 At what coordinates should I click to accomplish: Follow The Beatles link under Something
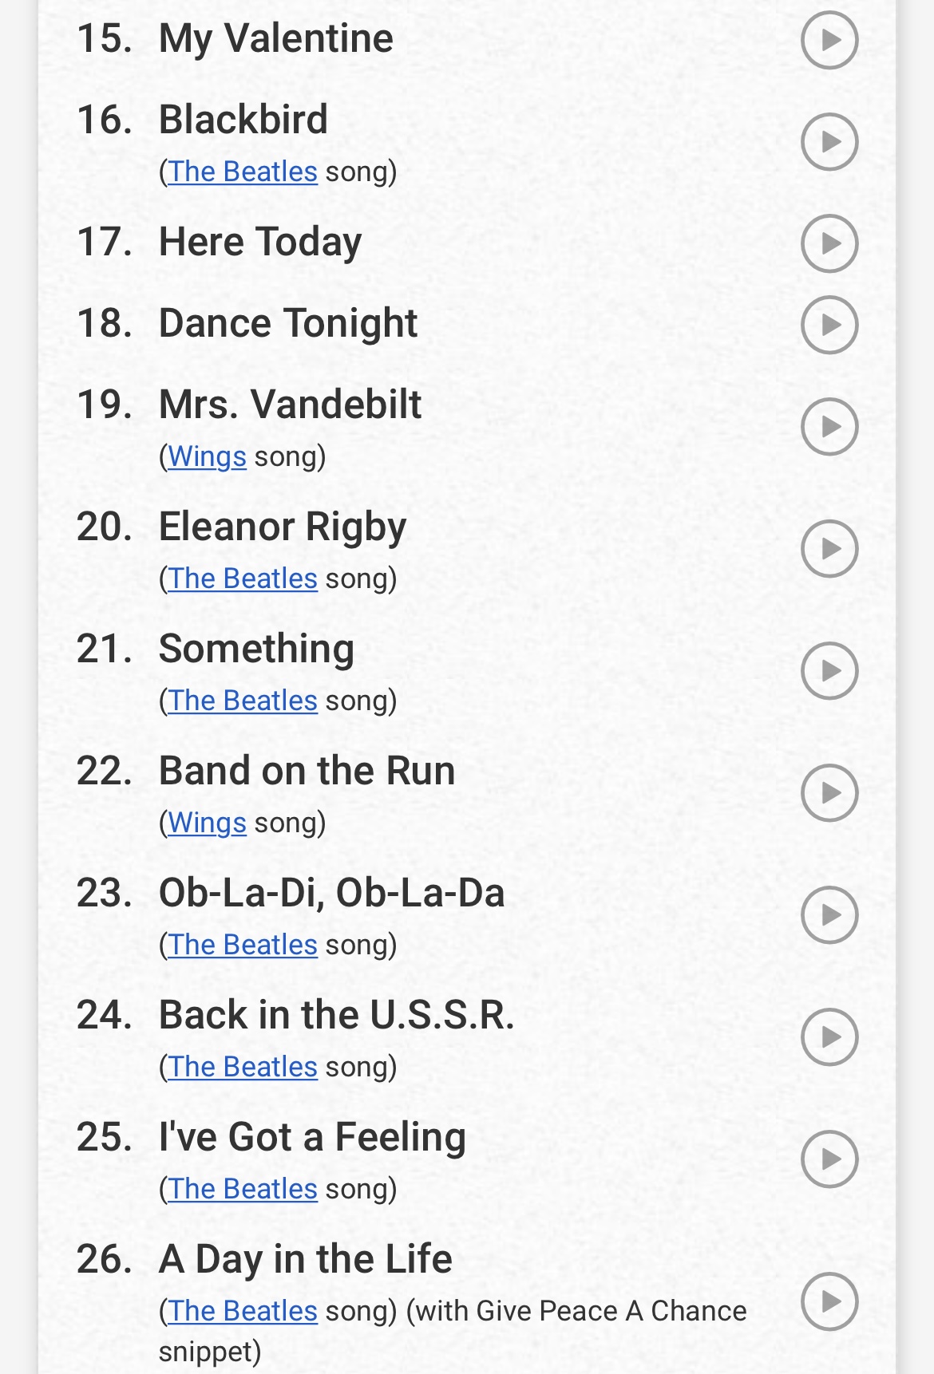(243, 701)
